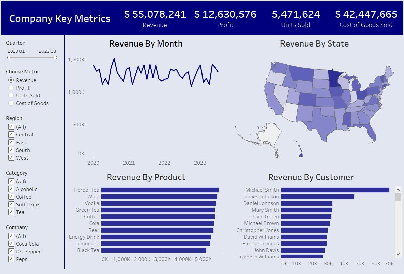
Task: Select the Wine product bar
Action: (159, 197)
